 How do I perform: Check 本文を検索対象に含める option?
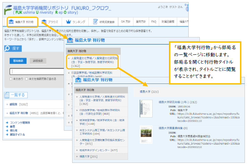pos(27,79)
